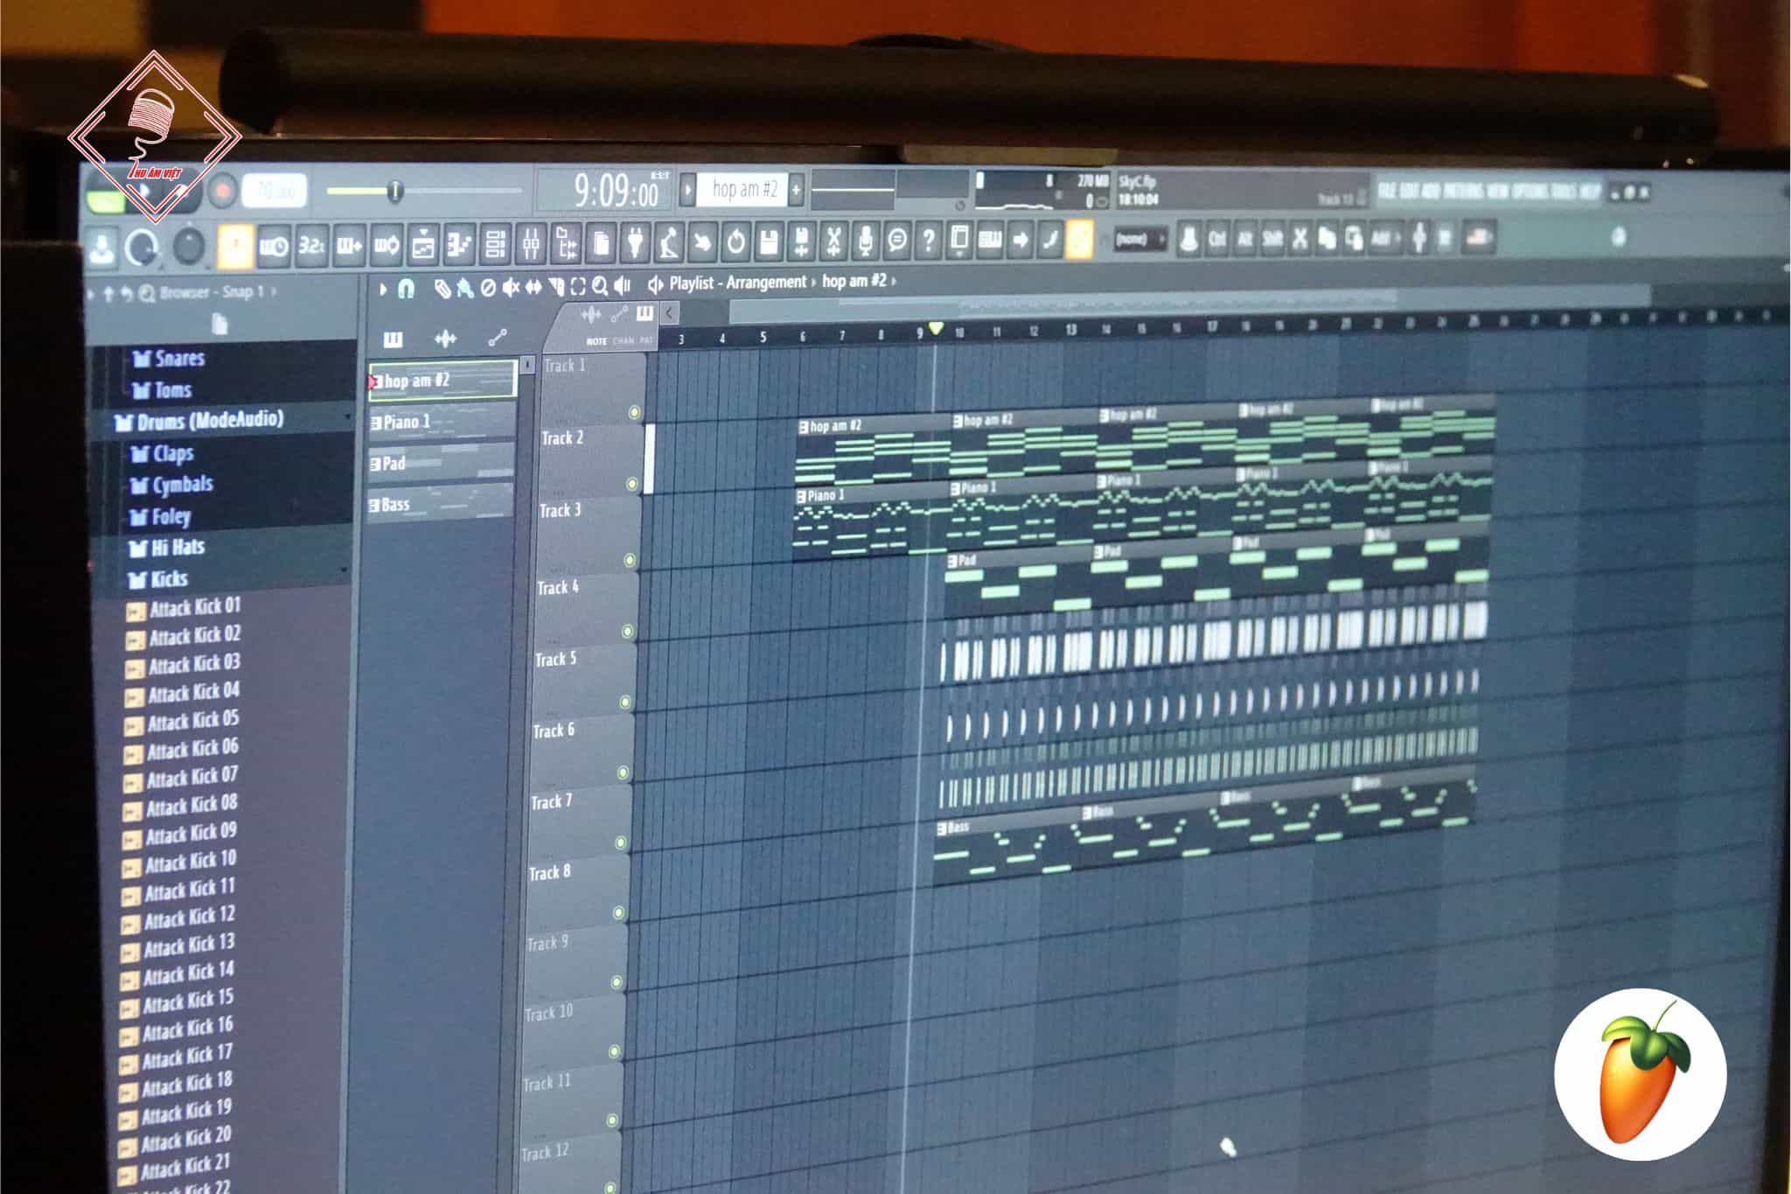Click the plug-in picker plug icon
Viewport: 1791px width, 1194px height.
pyautogui.click(x=635, y=242)
